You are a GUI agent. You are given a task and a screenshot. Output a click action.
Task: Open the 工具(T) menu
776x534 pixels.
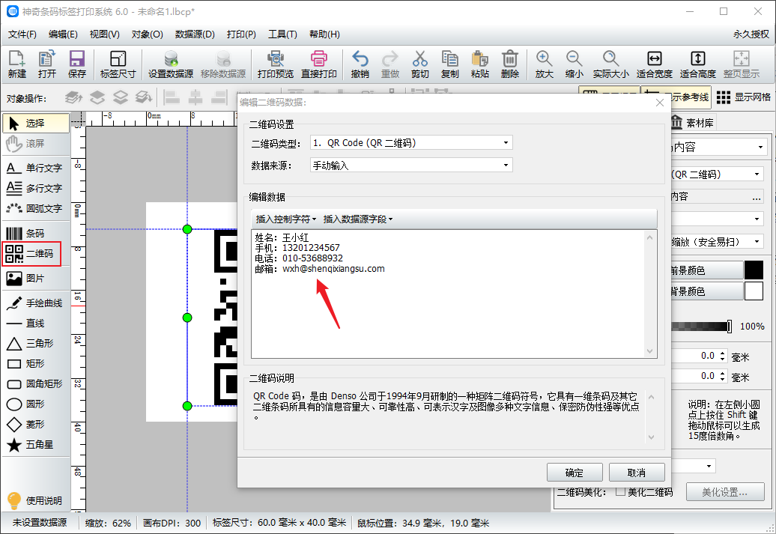click(282, 34)
